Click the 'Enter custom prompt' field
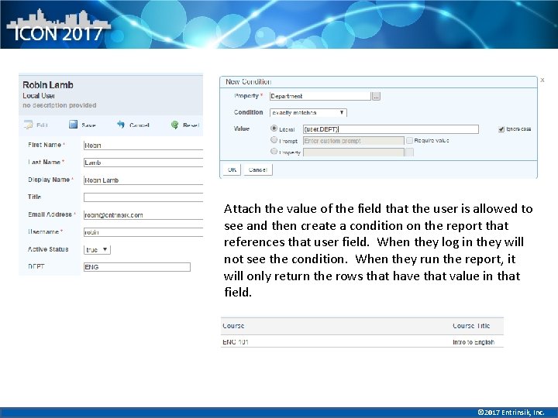The height and width of the screenshot is (418, 558). pos(353,141)
